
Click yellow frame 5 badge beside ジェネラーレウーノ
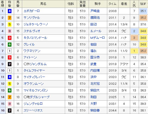pos(10,24)
